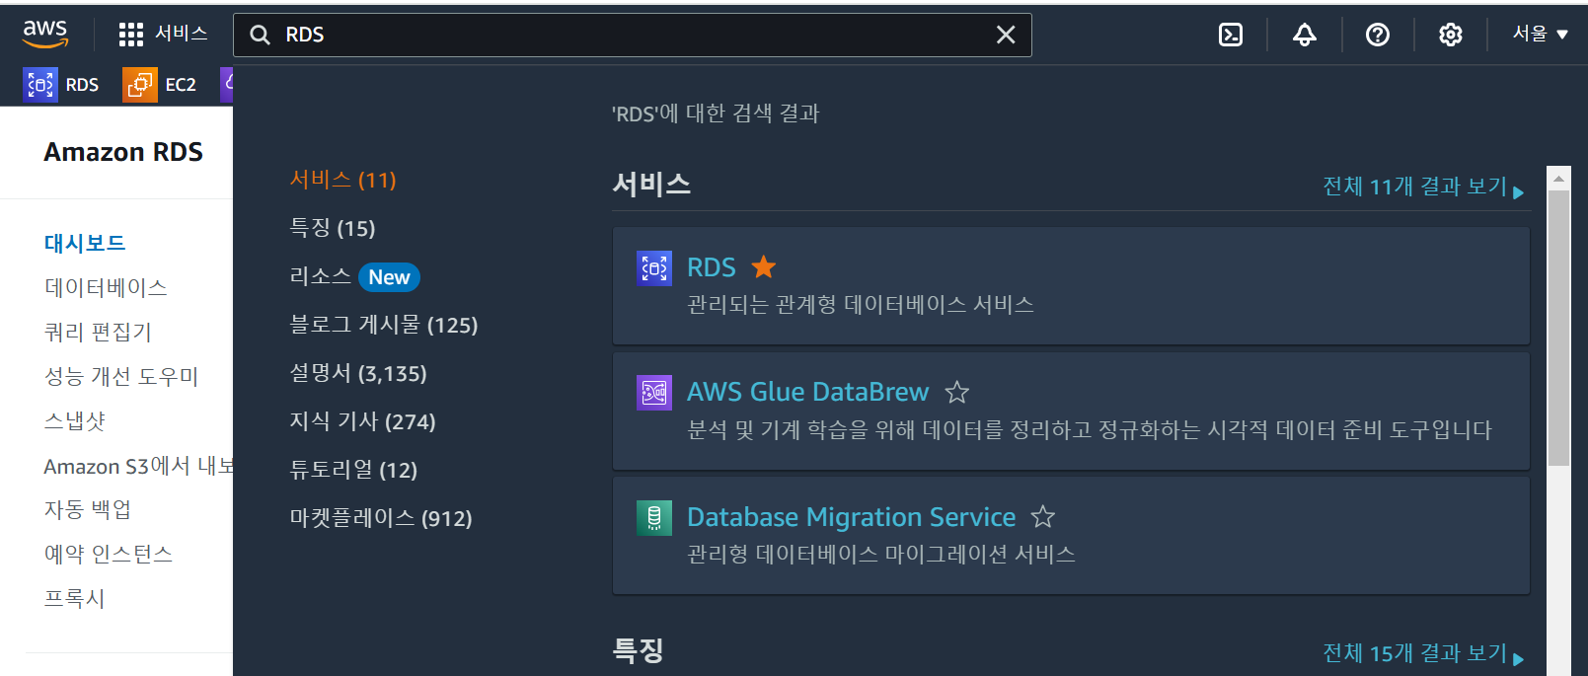Open the help question mark icon
Viewport: 1588px width, 676px height.
click(1378, 35)
